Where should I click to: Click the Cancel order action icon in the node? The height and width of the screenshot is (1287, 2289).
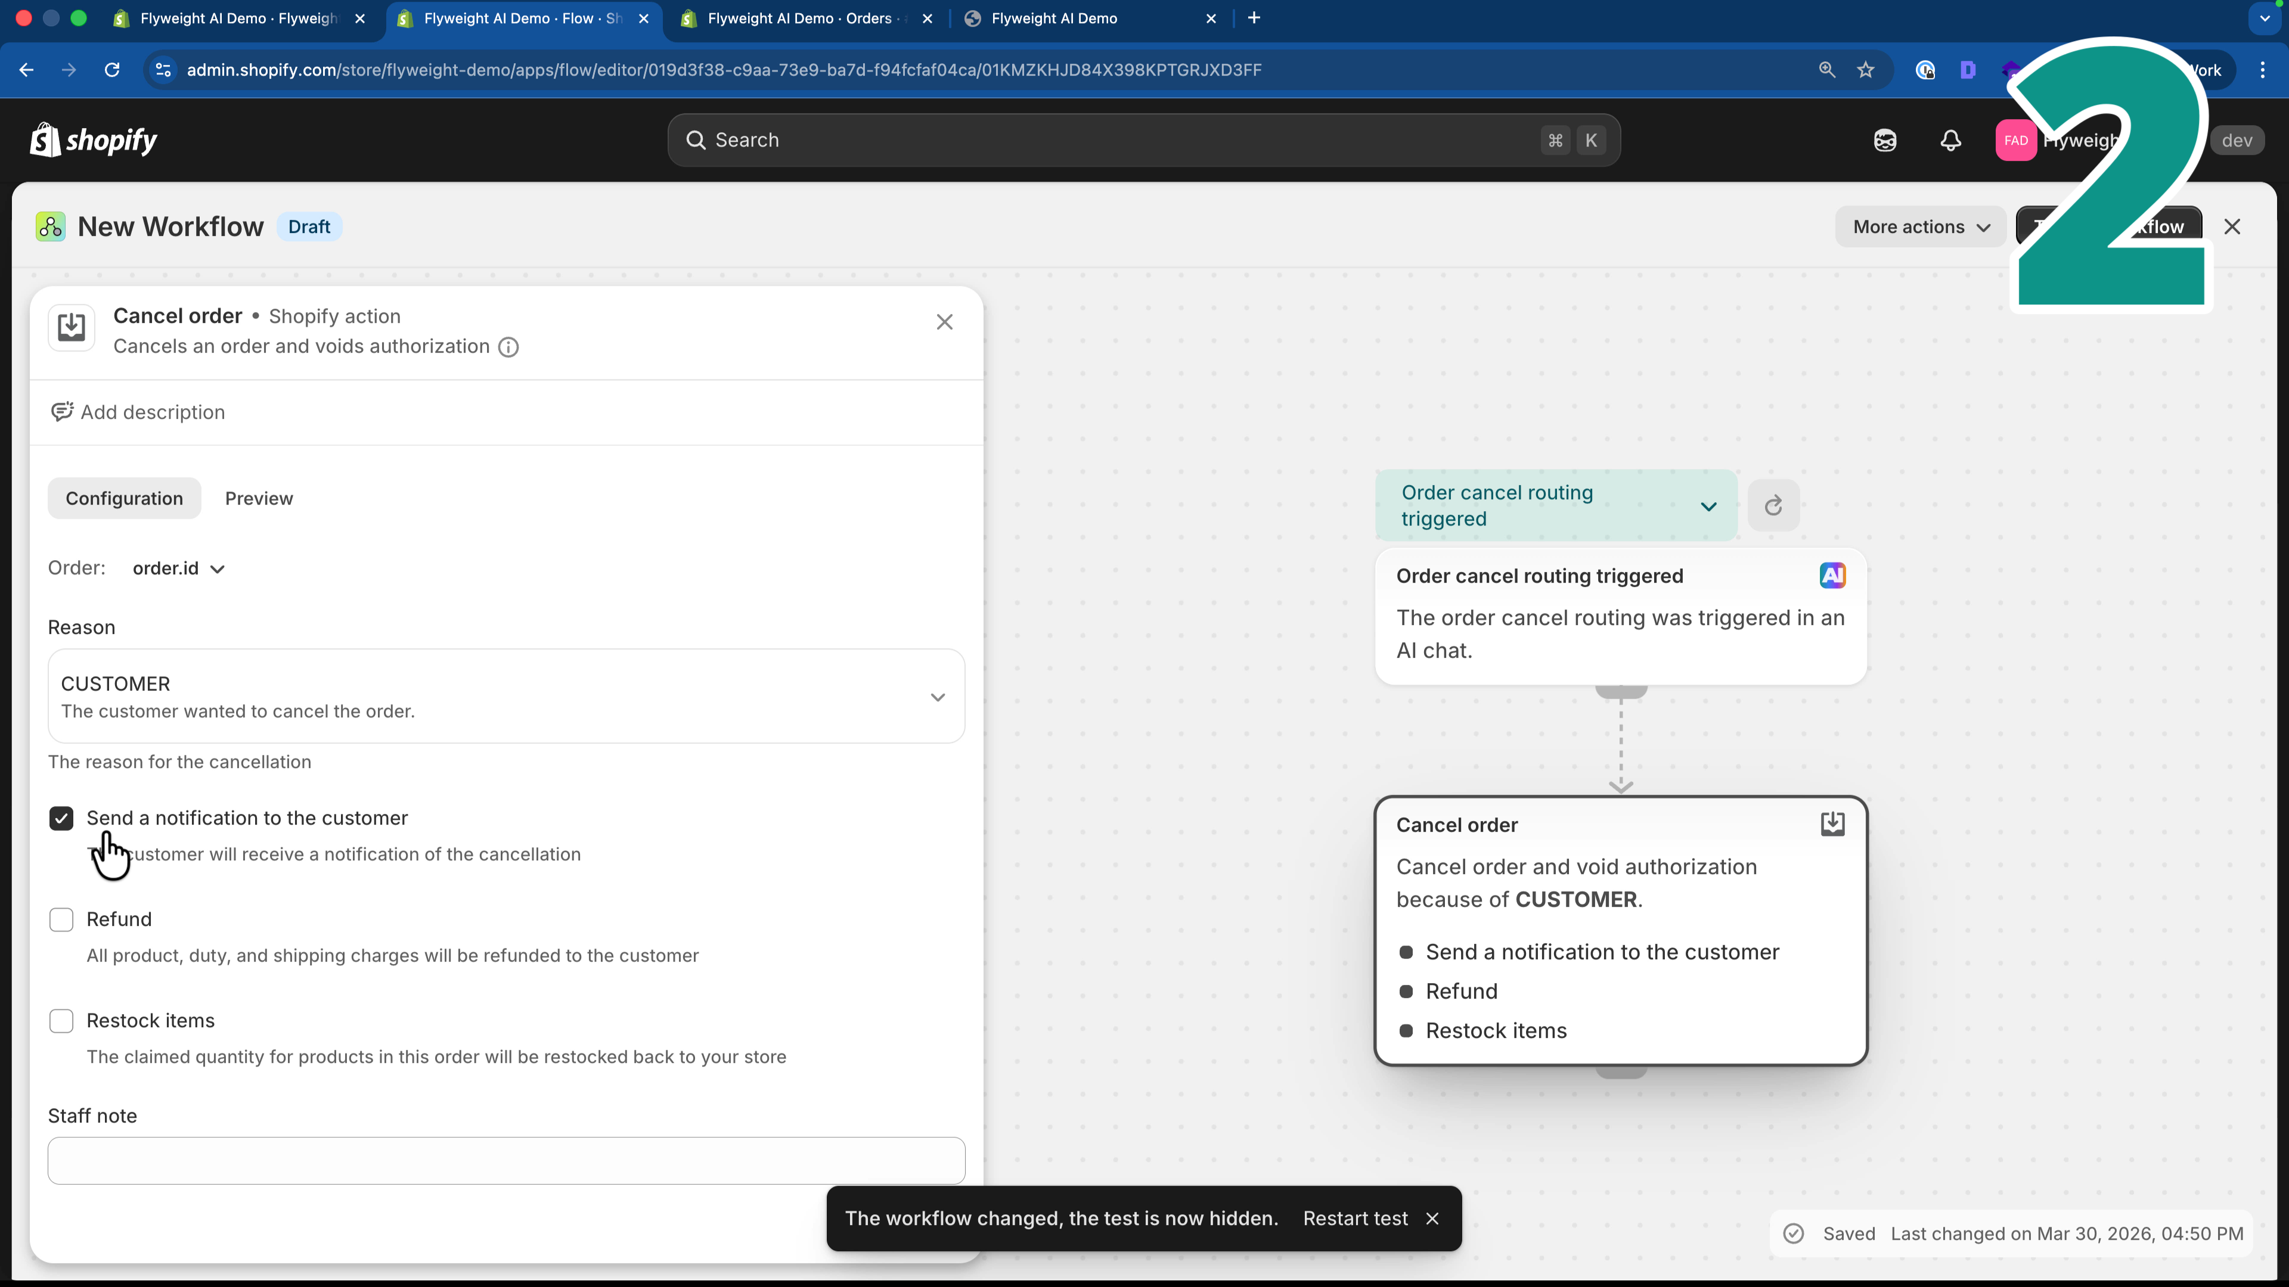coord(1832,823)
